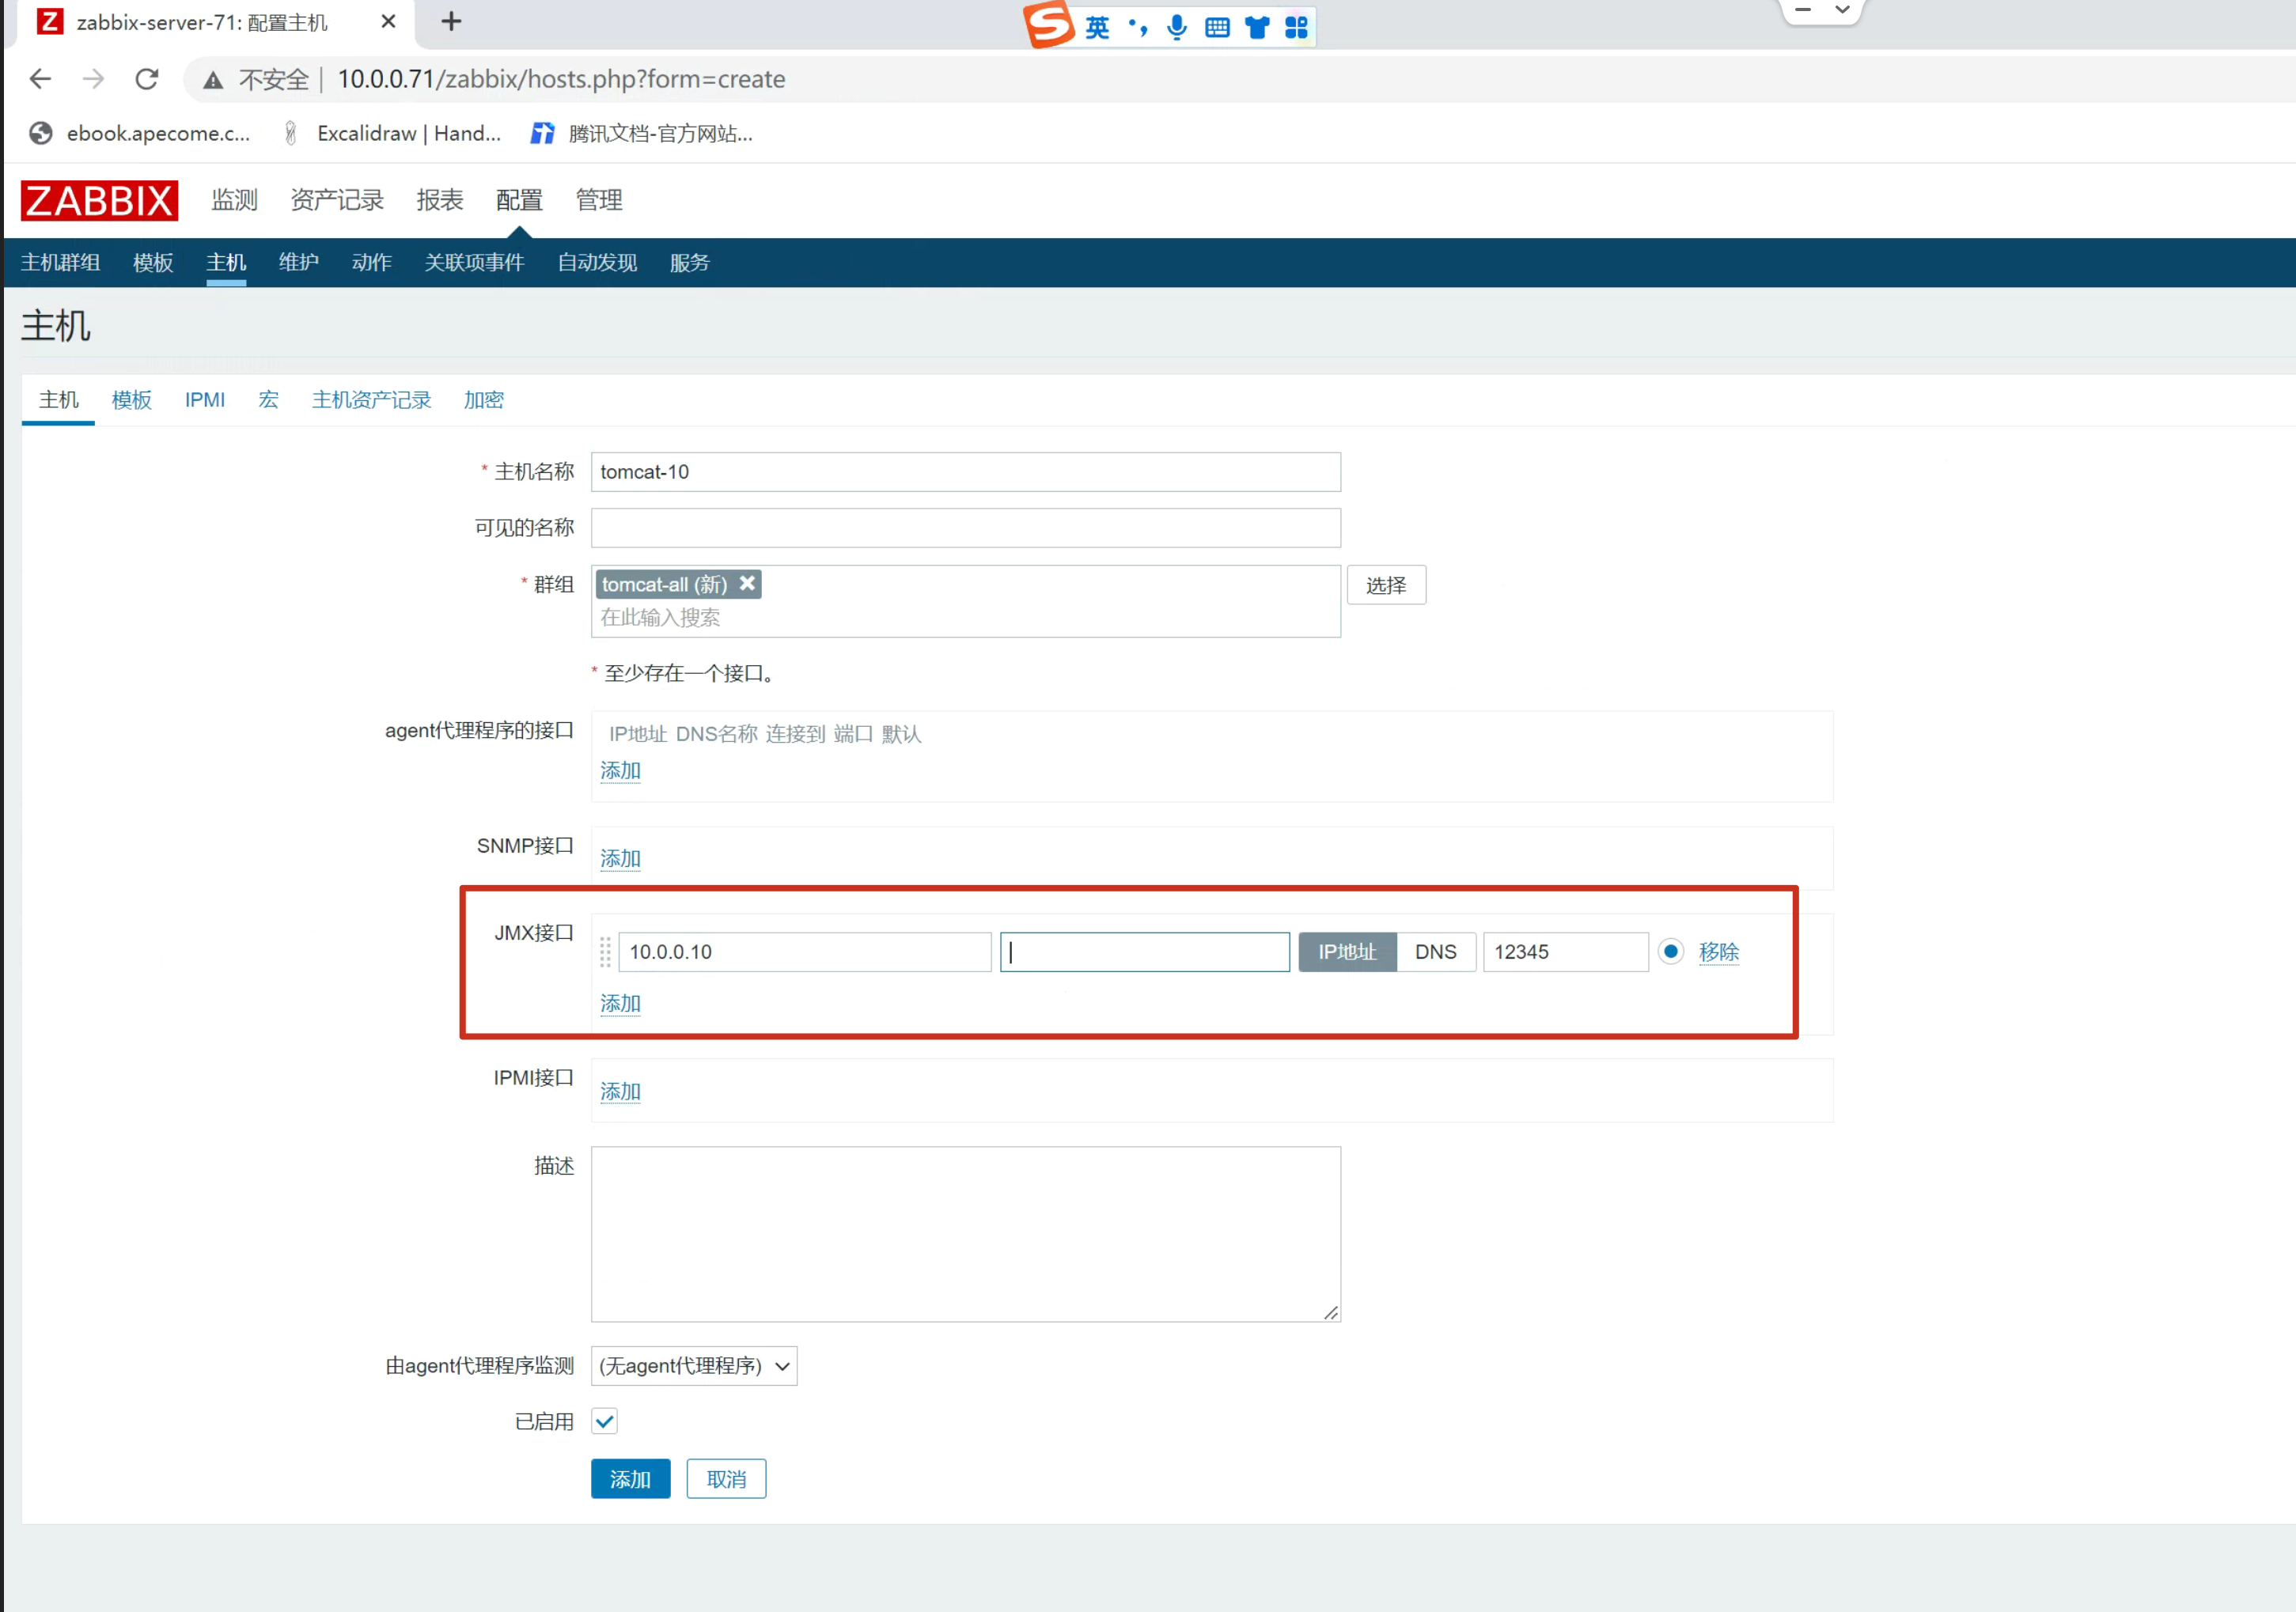Select the JMX default interface radio button
The height and width of the screenshot is (1612, 2296).
[1670, 951]
